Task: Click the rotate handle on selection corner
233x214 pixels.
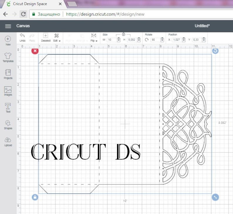Action: tap(215, 51)
